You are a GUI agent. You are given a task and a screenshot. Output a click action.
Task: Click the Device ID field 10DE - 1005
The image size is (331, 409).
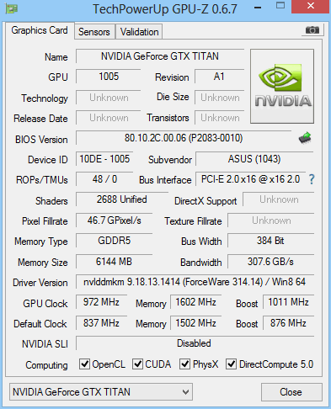point(104,159)
